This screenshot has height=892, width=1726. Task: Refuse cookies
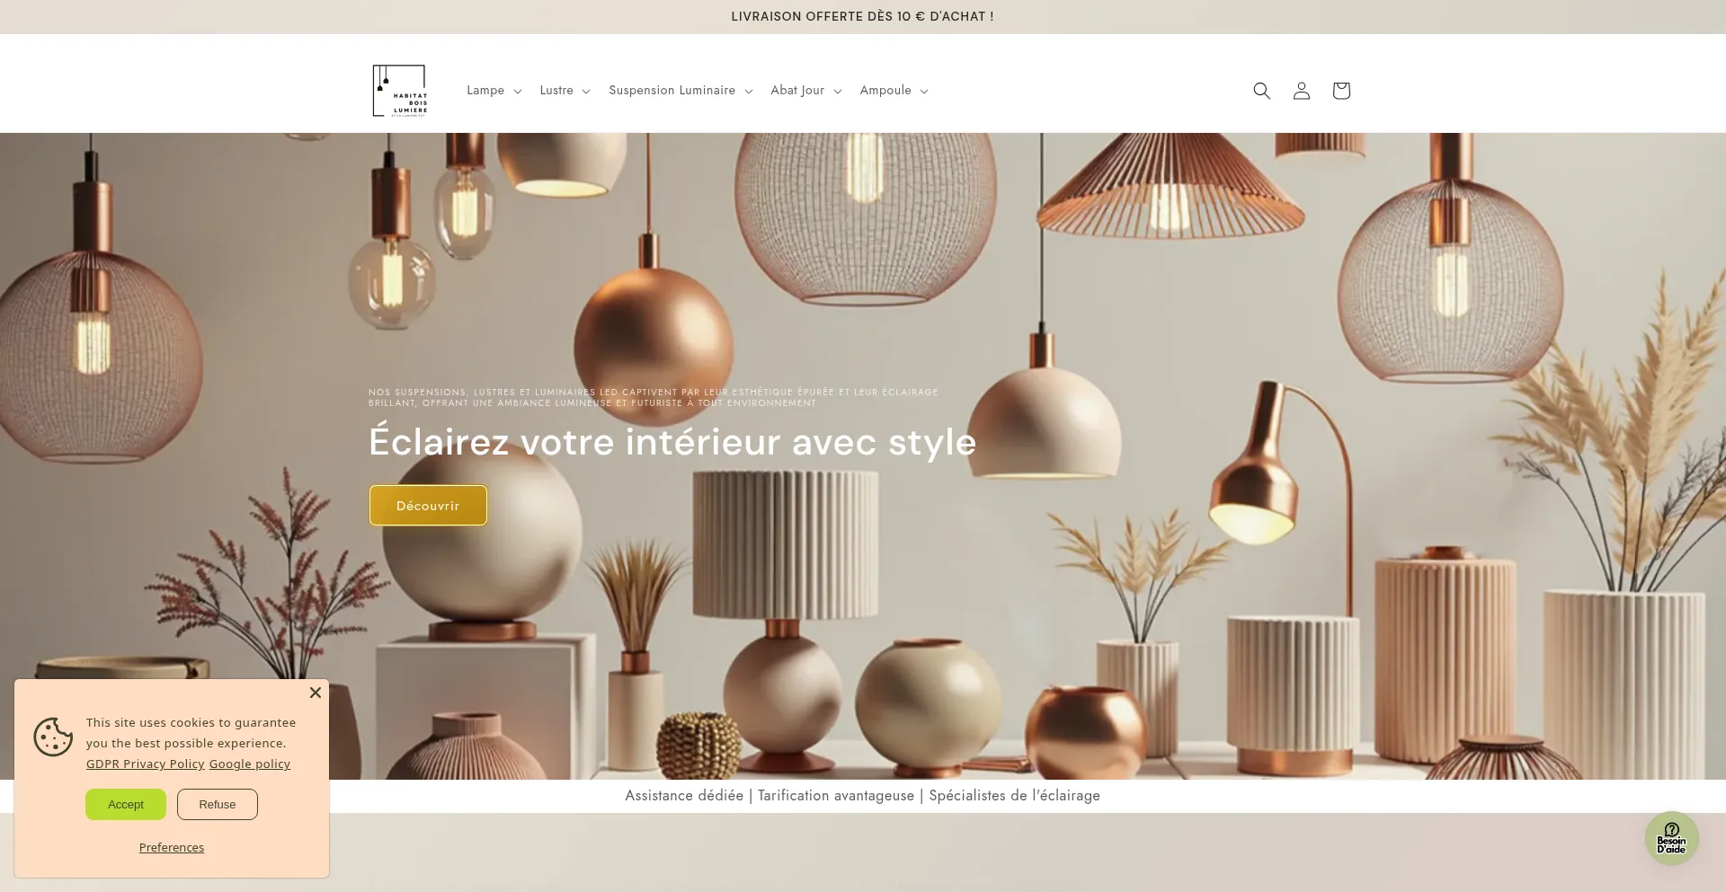[x=218, y=805]
